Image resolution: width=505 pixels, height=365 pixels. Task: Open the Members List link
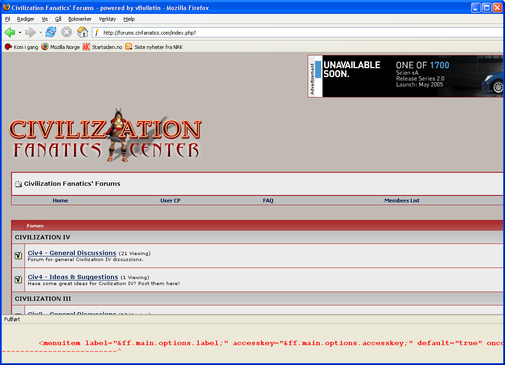click(x=402, y=201)
